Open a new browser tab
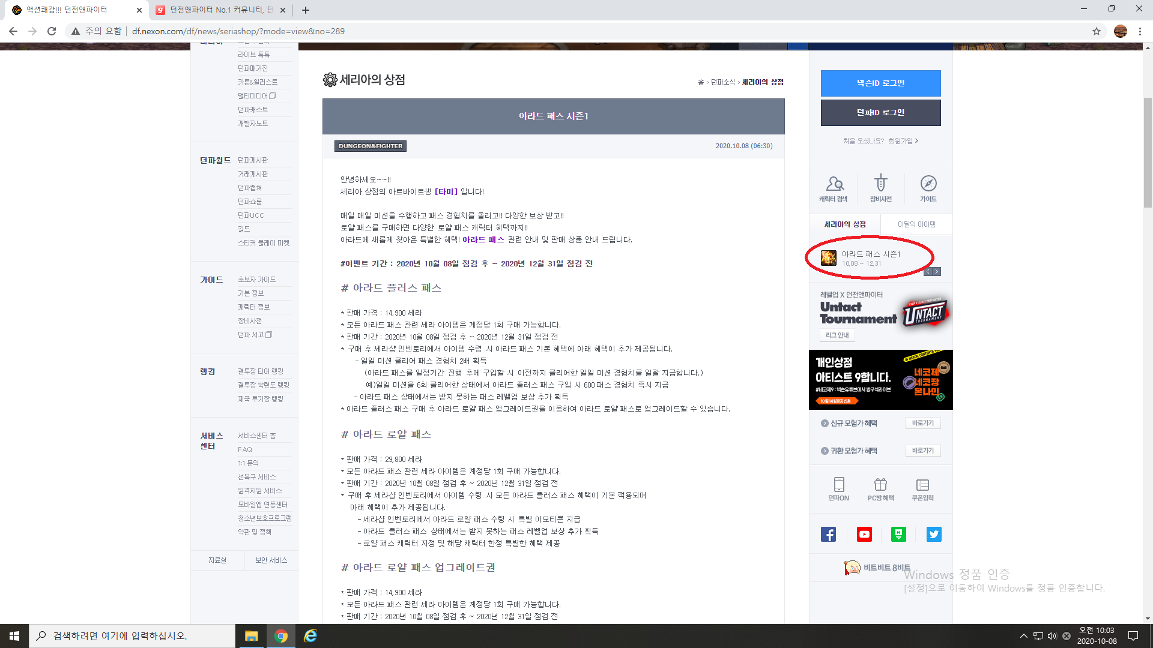 click(306, 10)
